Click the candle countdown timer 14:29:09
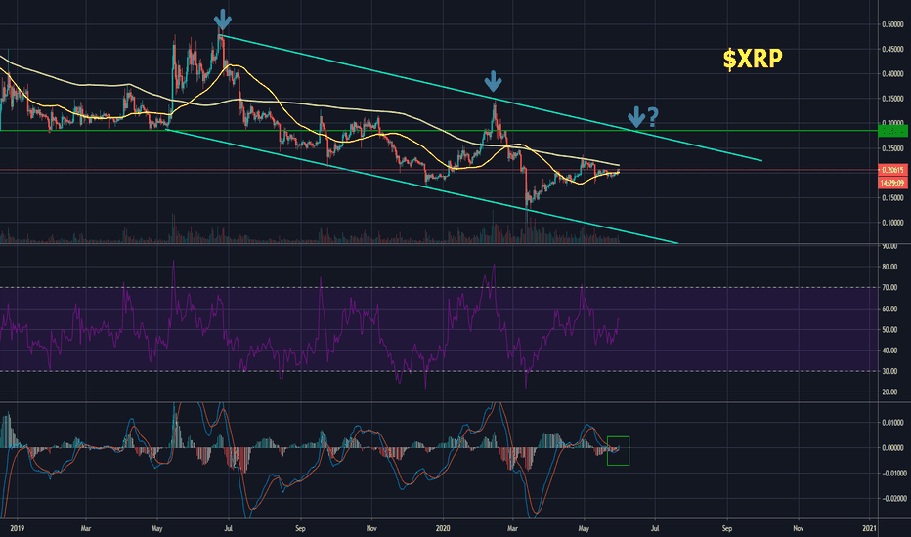Image resolution: width=911 pixels, height=537 pixels. coord(892,183)
